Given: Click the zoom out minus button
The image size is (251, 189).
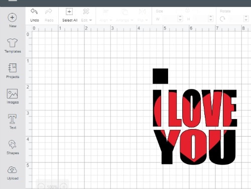Looking at the screenshot, I should pos(41,186).
